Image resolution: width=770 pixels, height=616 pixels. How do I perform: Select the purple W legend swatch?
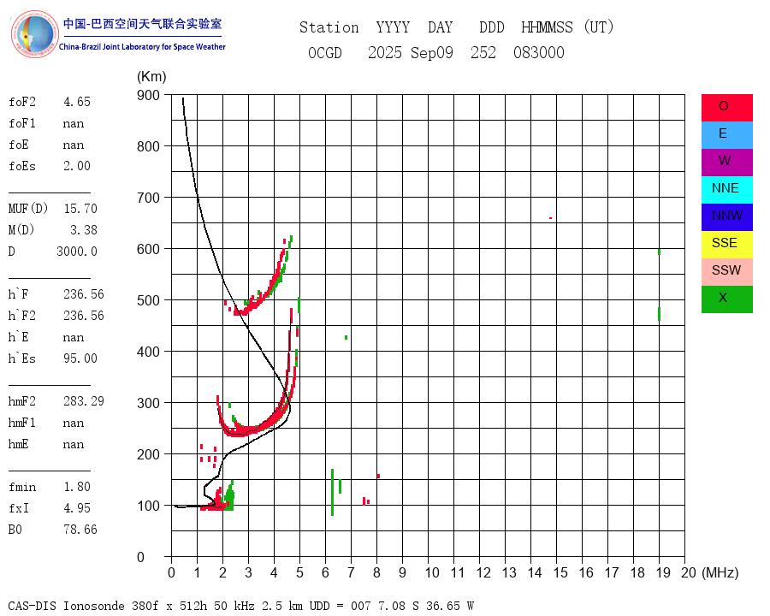[726, 162]
